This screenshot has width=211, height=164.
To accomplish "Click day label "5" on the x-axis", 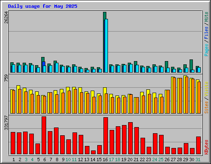I will 38,159.
